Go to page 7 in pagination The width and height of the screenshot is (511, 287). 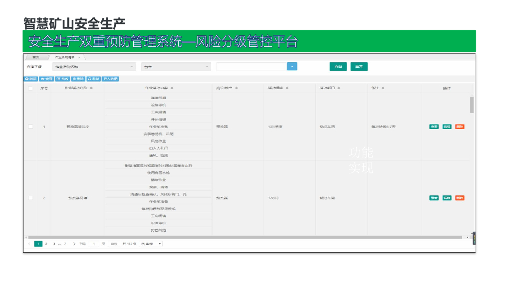click(x=65, y=244)
